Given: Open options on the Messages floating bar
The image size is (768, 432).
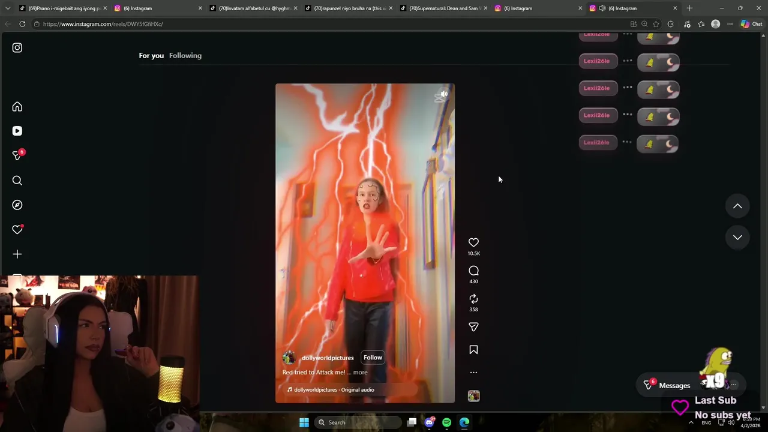Looking at the screenshot, I should tap(733, 385).
